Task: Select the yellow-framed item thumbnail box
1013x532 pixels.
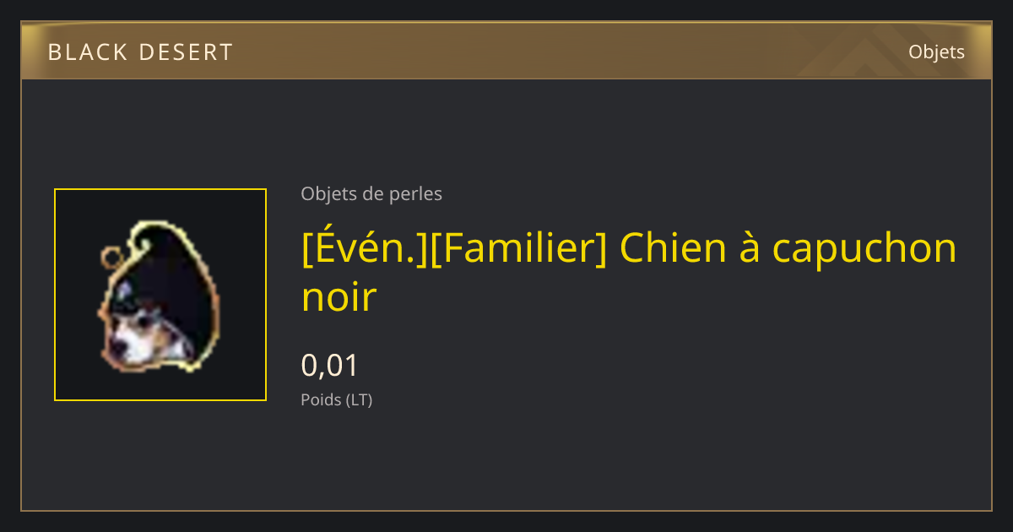Action: point(160,295)
